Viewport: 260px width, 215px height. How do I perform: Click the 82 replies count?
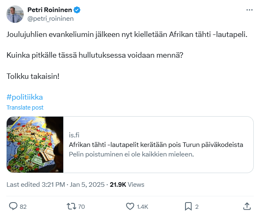23,206
